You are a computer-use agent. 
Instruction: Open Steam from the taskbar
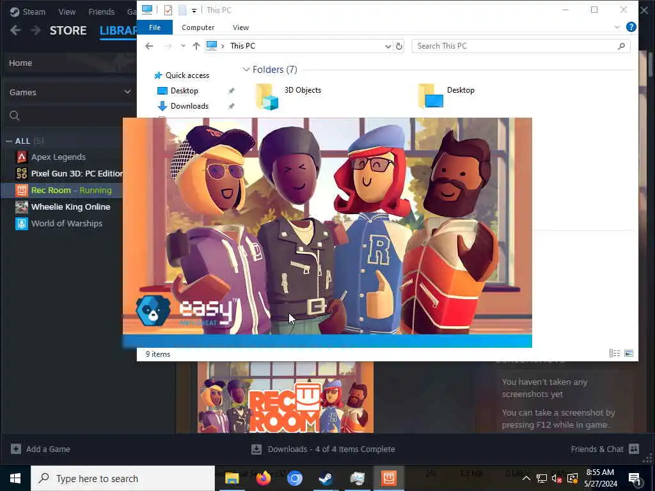[x=326, y=478]
